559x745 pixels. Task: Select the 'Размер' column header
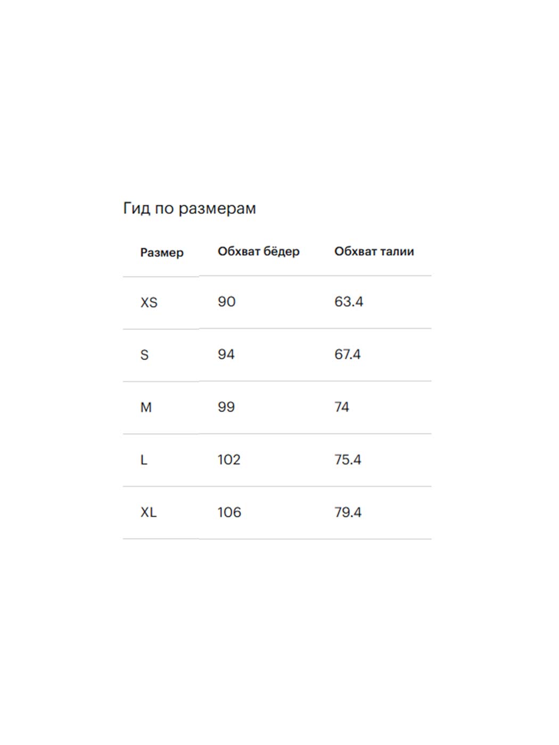pos(162,253)
